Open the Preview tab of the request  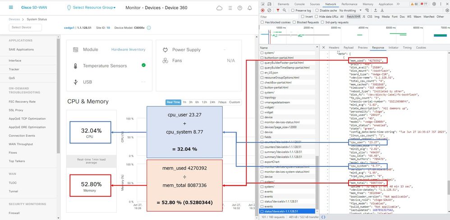(x=363, y=48)
